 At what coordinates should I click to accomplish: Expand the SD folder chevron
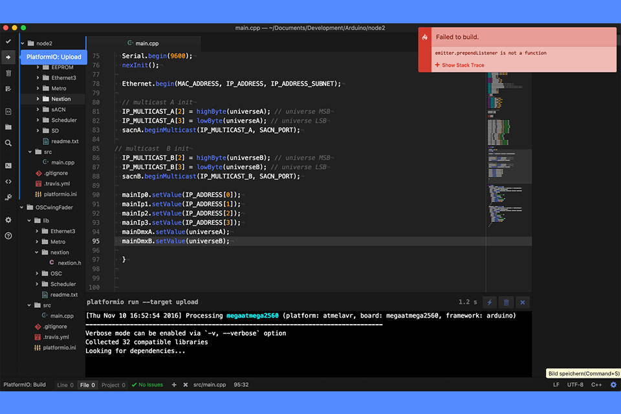[38, 131]
